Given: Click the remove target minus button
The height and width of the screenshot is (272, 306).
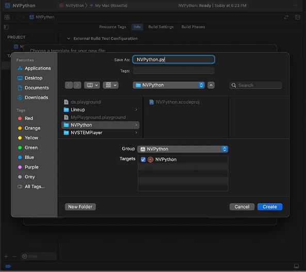Looking at the screenshot, I should click(x=14, y=257).
